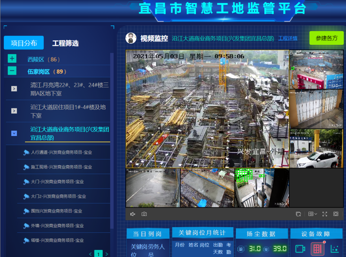Viewport: 346px width, 257px height.
Task: Expand the 西陵区 district with the plus button
Action: coord(12,59)
